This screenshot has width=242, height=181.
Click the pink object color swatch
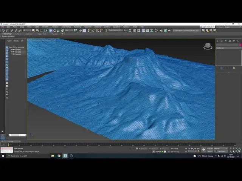click(x=240, y=44)
